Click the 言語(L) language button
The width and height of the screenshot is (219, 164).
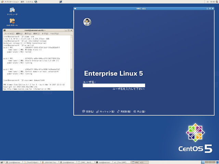[88, 111]
